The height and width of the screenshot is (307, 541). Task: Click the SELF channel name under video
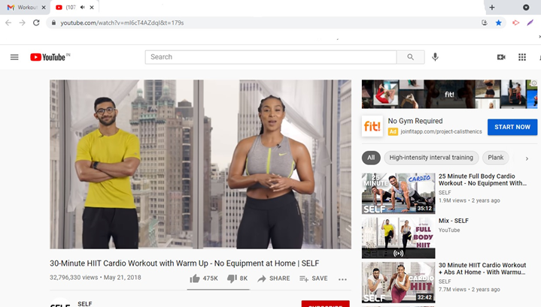[85, 304]
